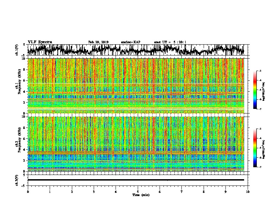Click the "ch.1(V)" axis label
This screenshot has width=279, height=215.
[x=17, y=50]
